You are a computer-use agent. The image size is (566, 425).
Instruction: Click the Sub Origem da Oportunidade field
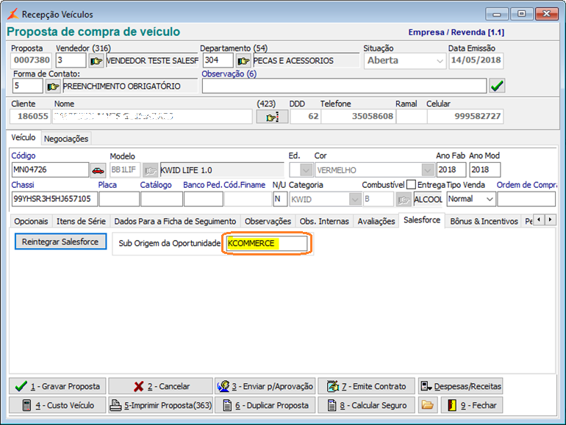[266, 243]
